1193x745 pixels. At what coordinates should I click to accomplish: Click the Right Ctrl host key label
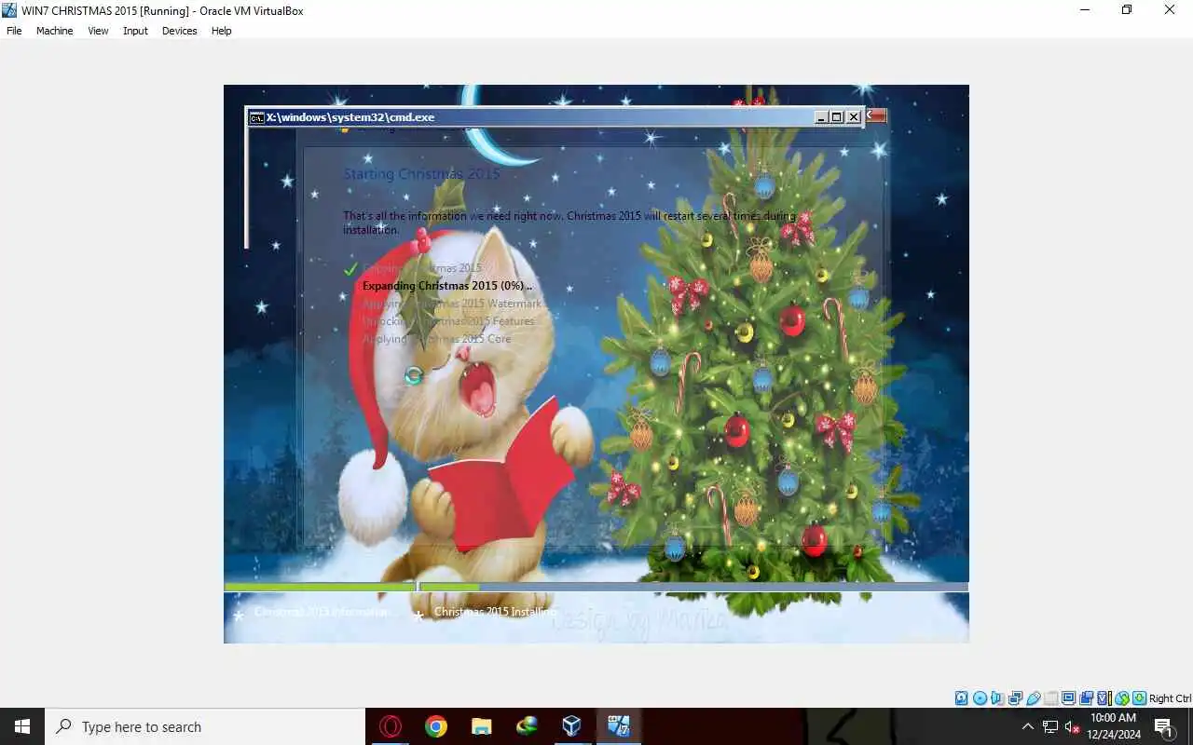coord(1170,698)
